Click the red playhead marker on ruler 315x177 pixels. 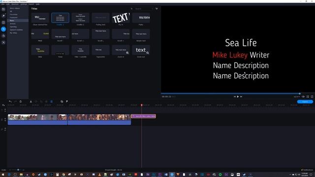pyautogui.click(x=142, y=105)
